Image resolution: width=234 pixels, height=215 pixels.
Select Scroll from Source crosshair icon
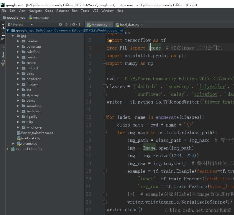pyautogui.click(x=61, y=25)
